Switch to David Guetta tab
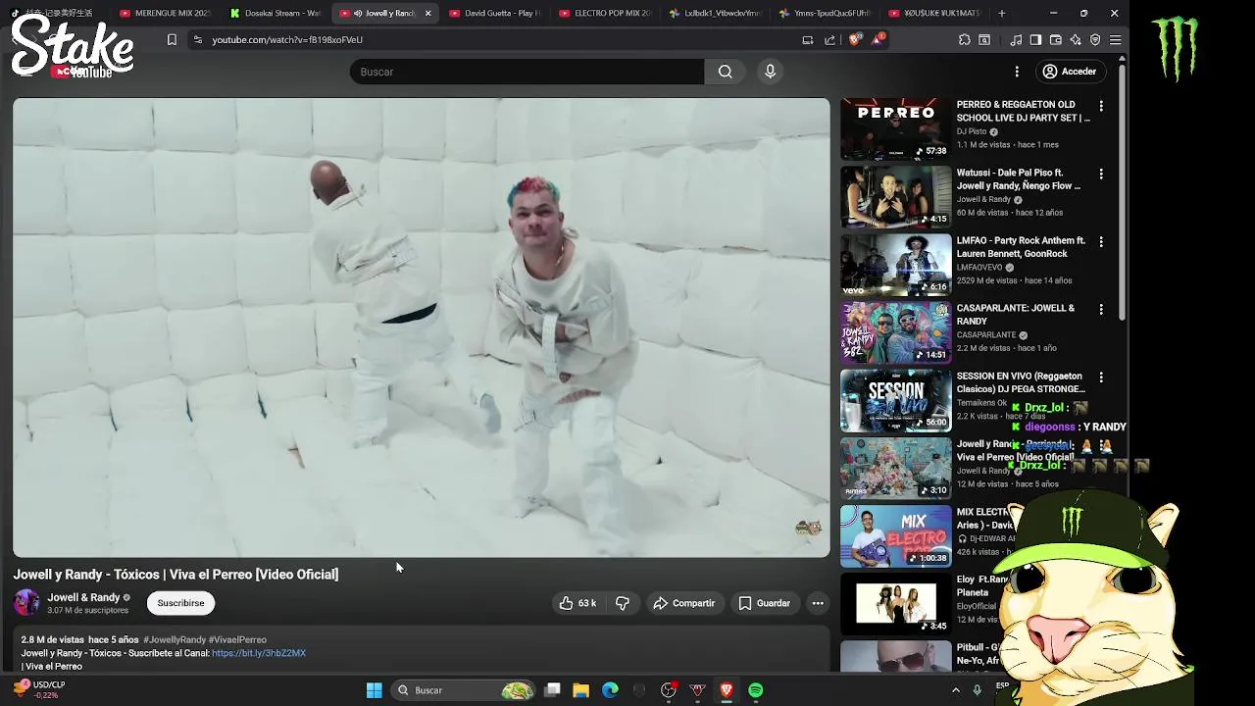The width and height of the screenshot is (1255, 706). 495,13
